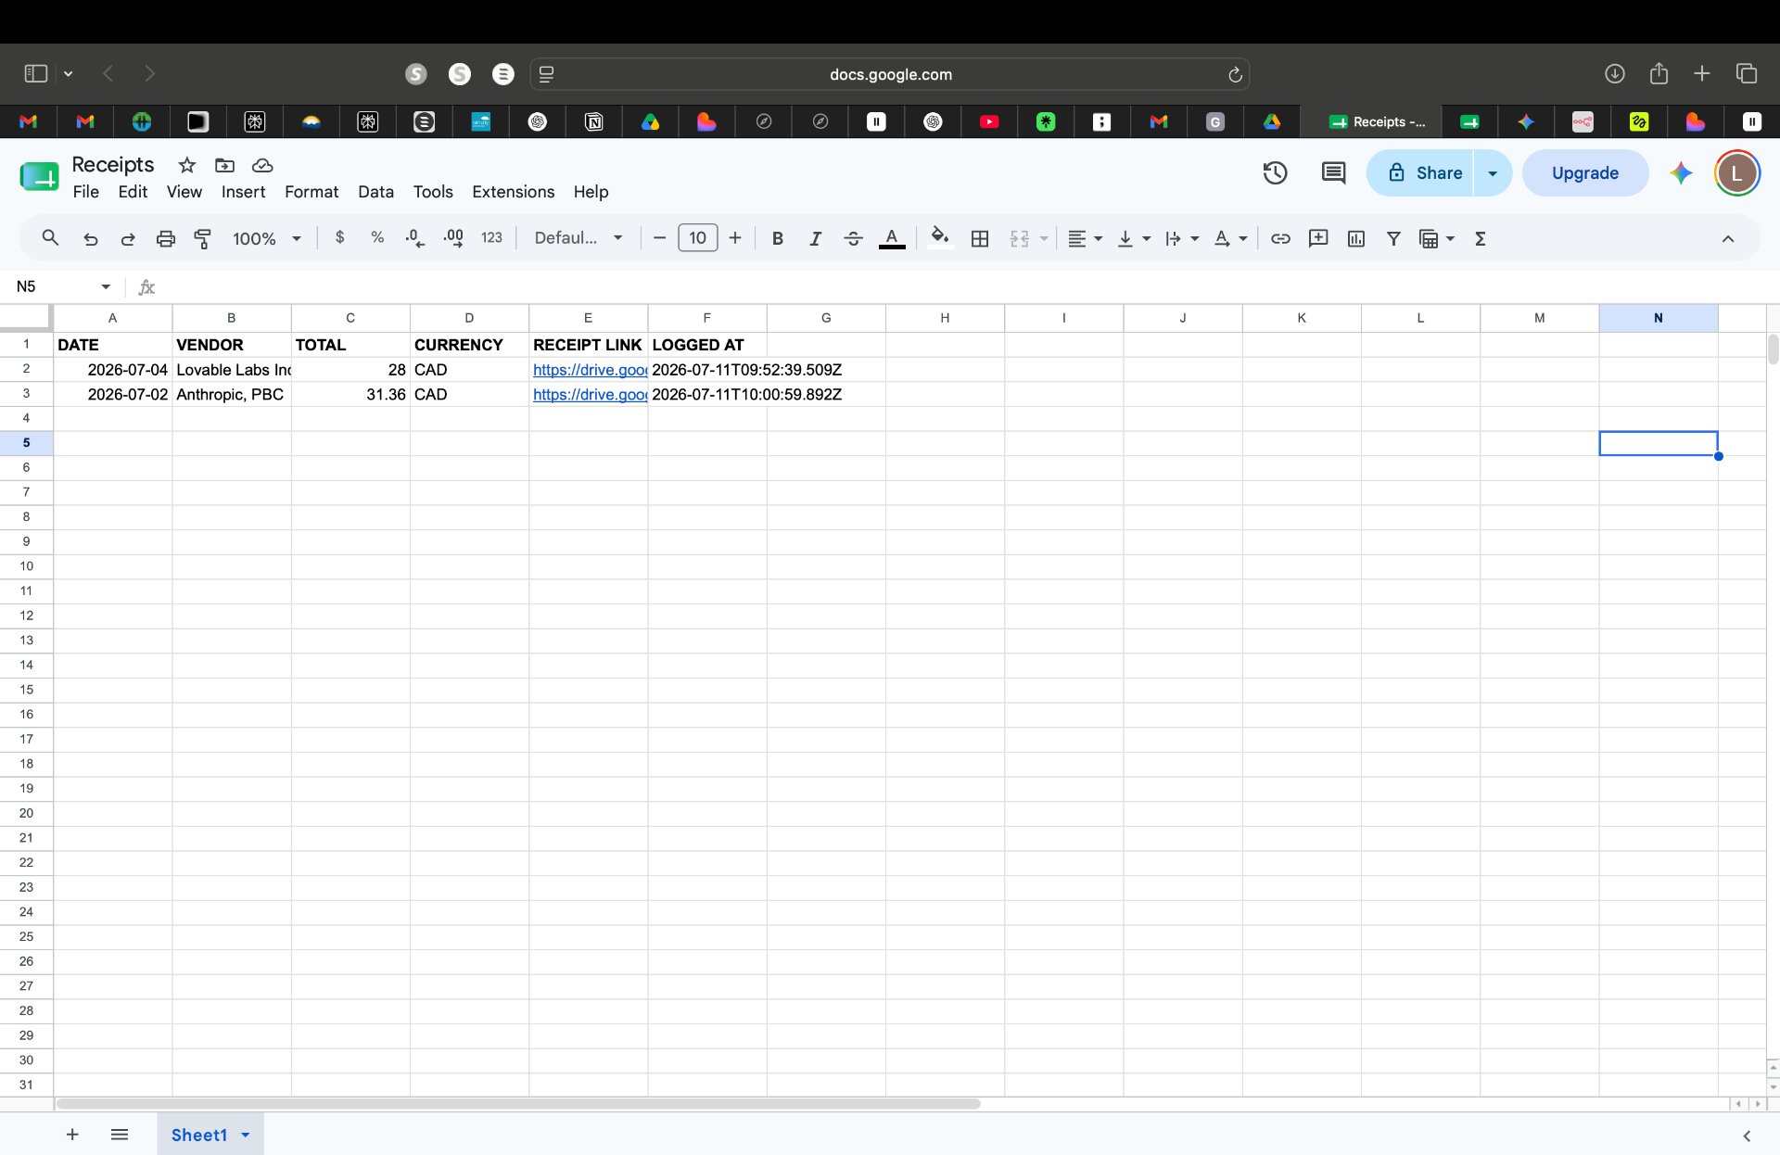Toggle bold formatting
This screenshot has height=1155, width=1780.
pyautogui.click(x=778, y=238)
